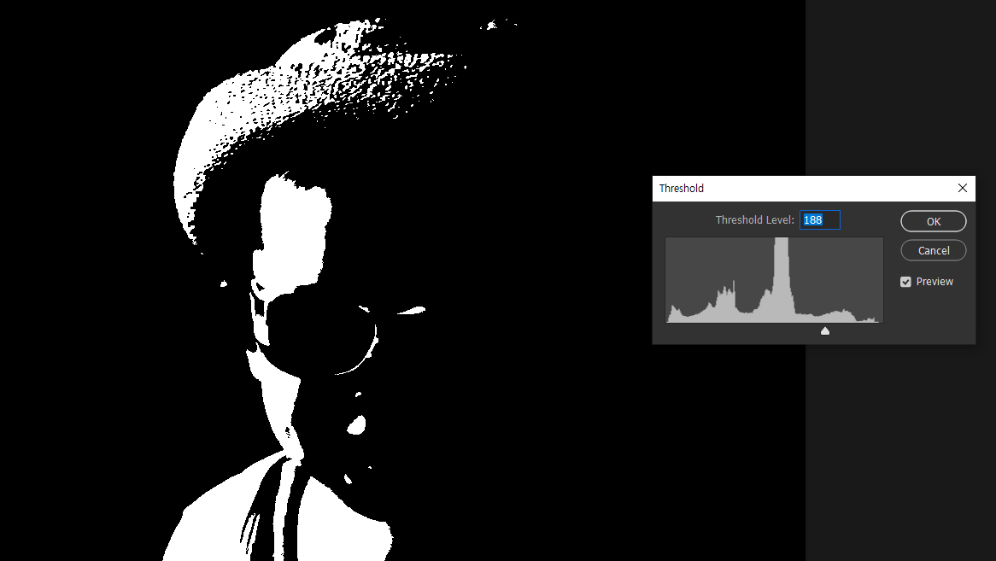Image resolution: width=996 pixels, height=561 pixels.
Task: Click the 'Threshold Level:' label
Action: pyautogui.click(x=754, y=219)
